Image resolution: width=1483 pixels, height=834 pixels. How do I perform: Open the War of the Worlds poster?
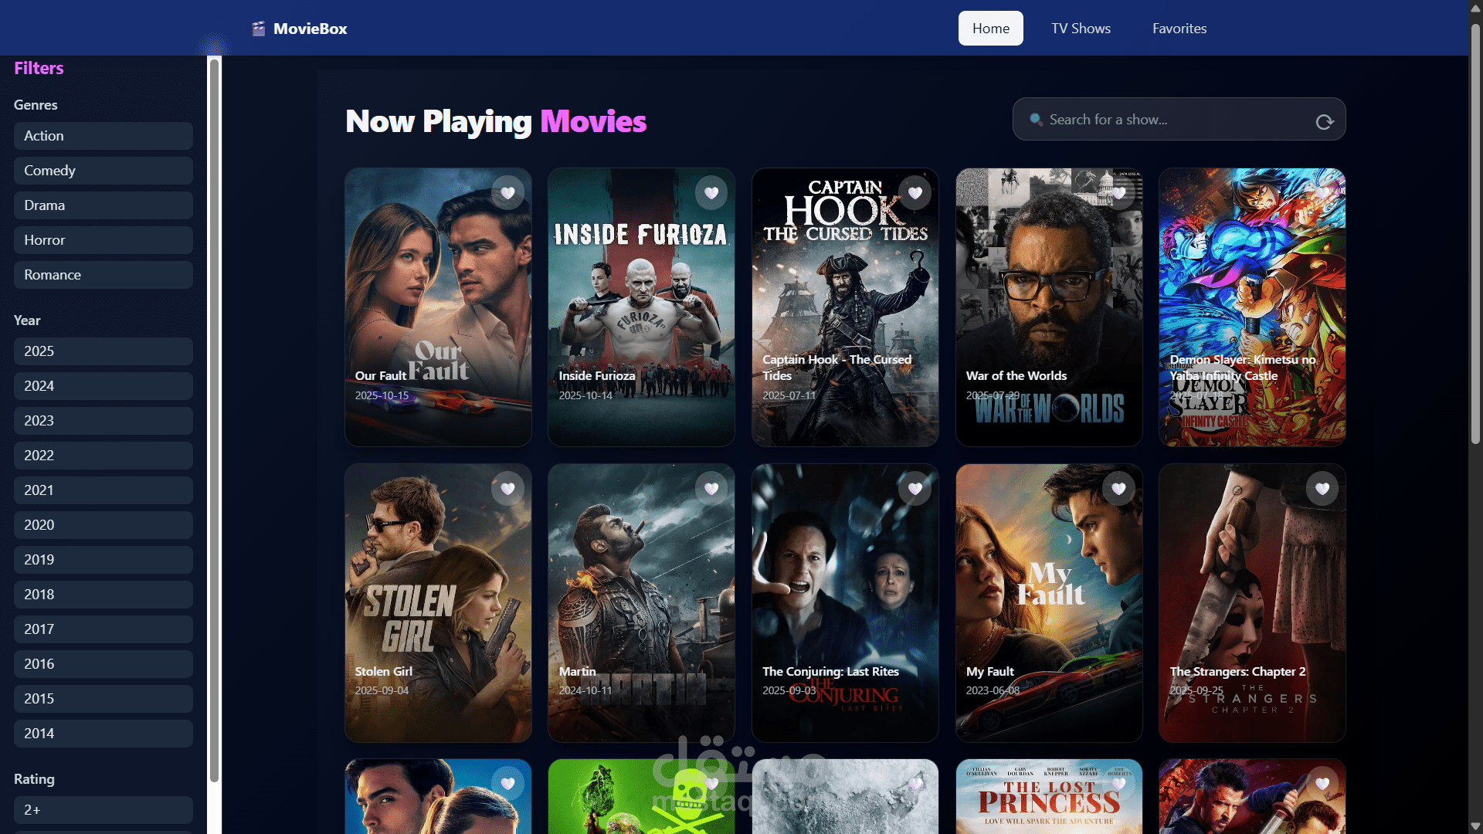coord(1049,307)
